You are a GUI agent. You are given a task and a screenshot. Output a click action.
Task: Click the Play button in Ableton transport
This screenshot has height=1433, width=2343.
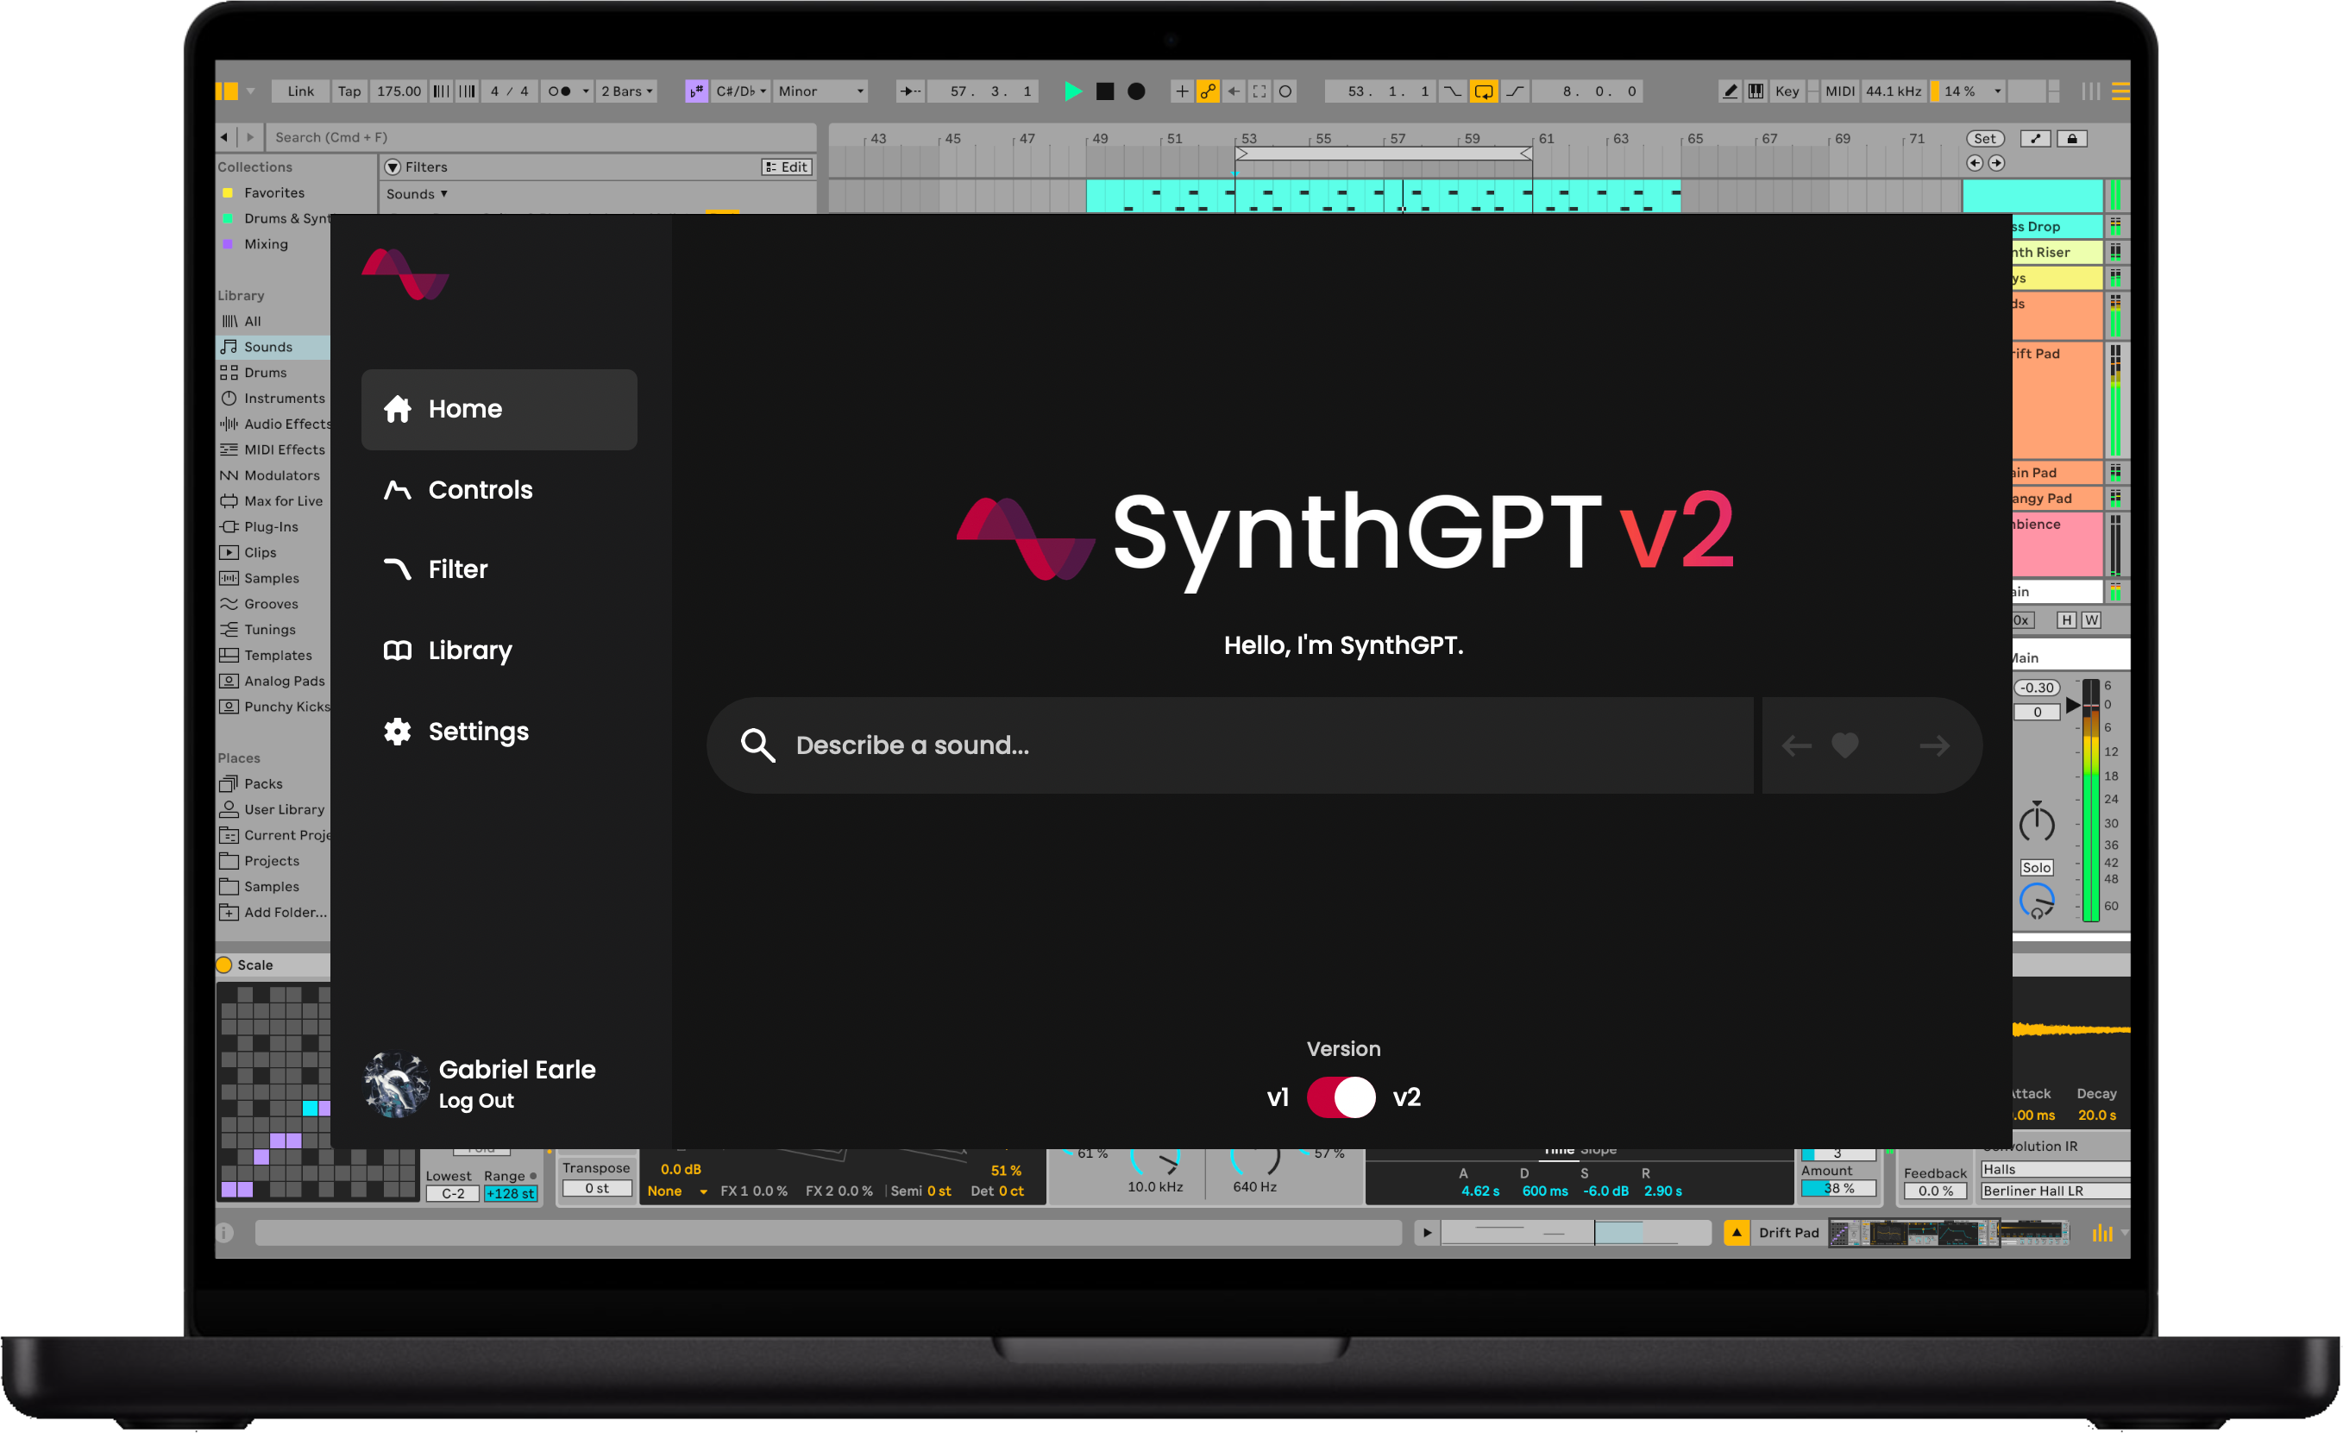tap(1072, 91)
